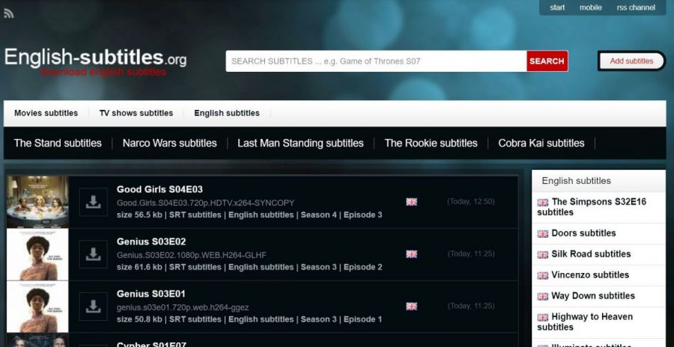
Task: Open English subtitles tab
Action: (226, 114)
